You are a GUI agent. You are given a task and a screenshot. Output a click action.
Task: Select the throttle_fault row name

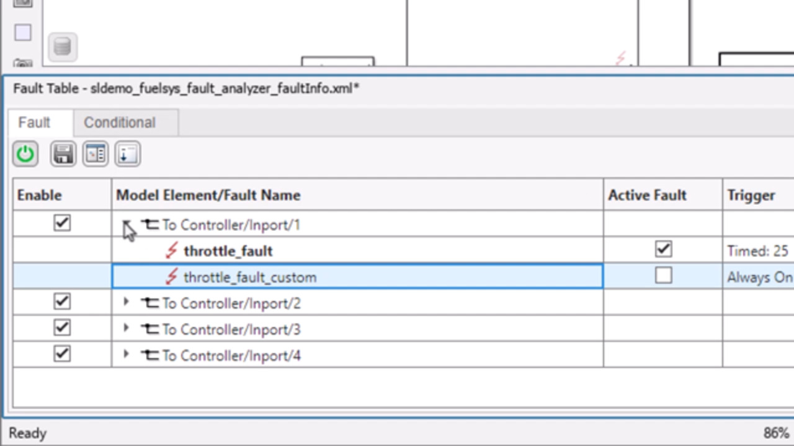coord(228,251)
